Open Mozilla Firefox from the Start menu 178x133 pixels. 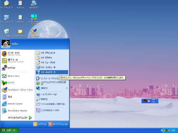[x=17, y=54]
